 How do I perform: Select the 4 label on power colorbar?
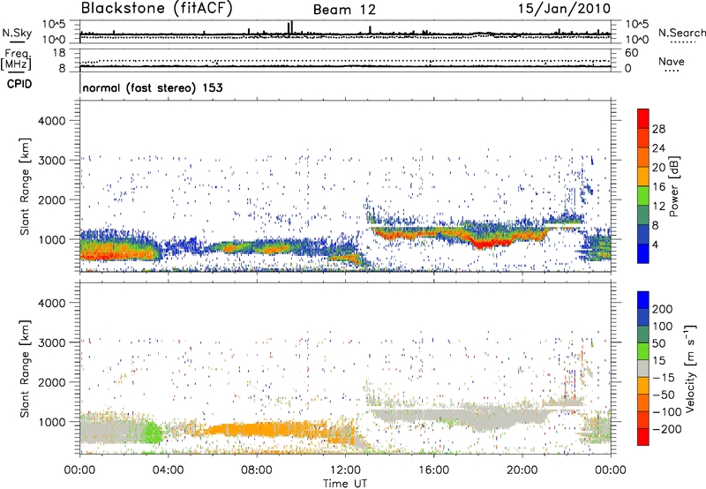(655, 244)
